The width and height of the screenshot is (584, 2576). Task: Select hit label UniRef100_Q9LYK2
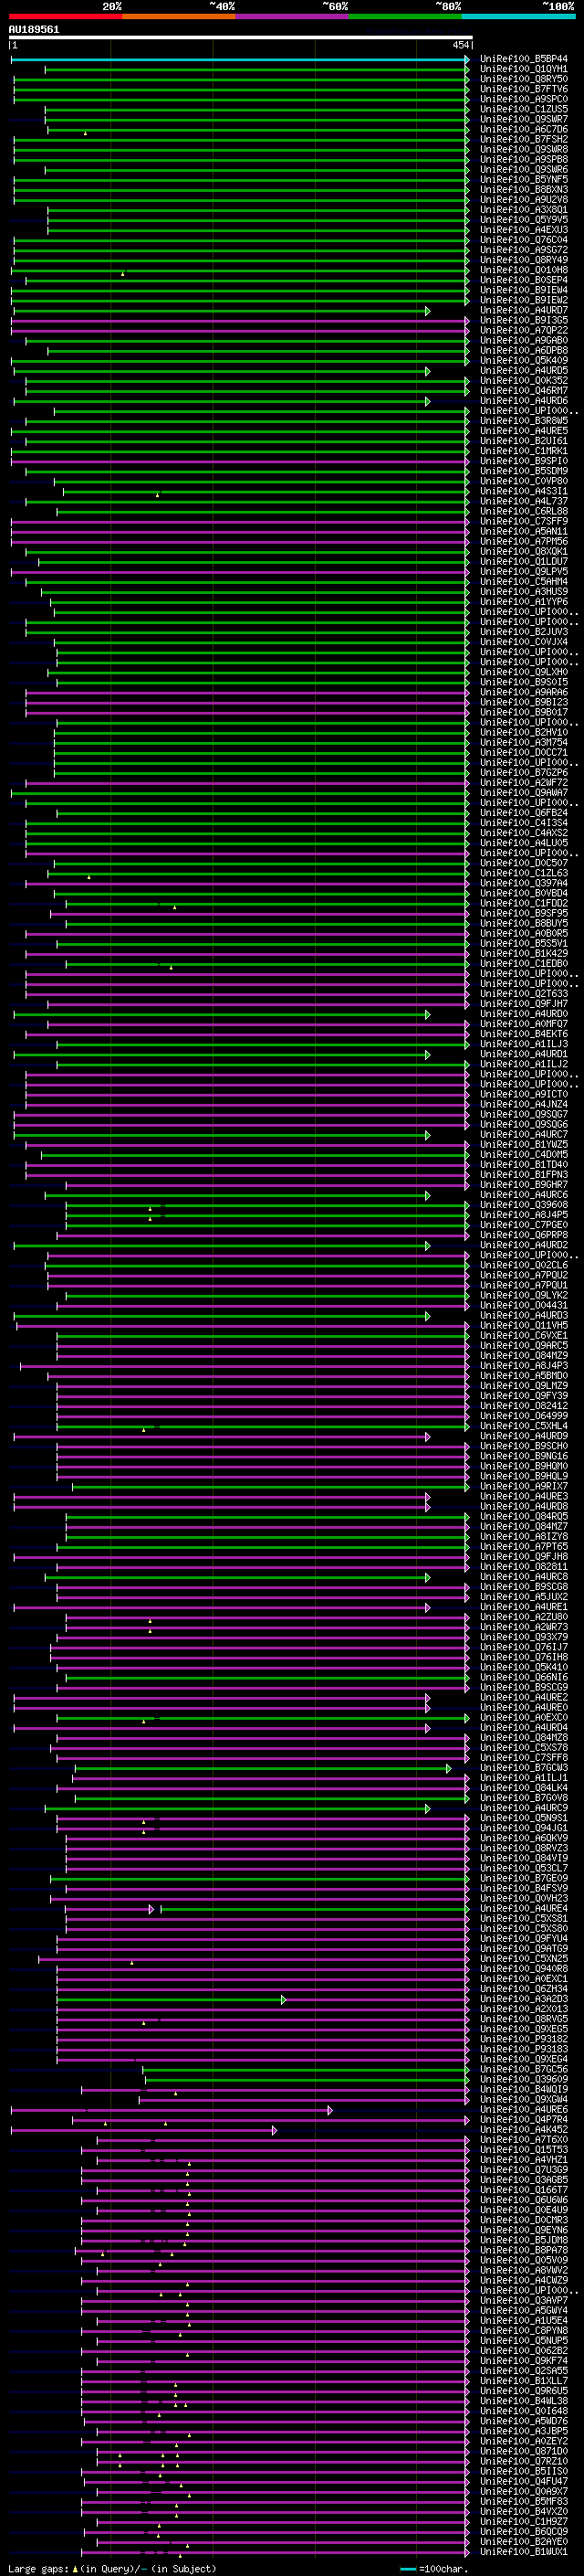tap(523, 1295)
